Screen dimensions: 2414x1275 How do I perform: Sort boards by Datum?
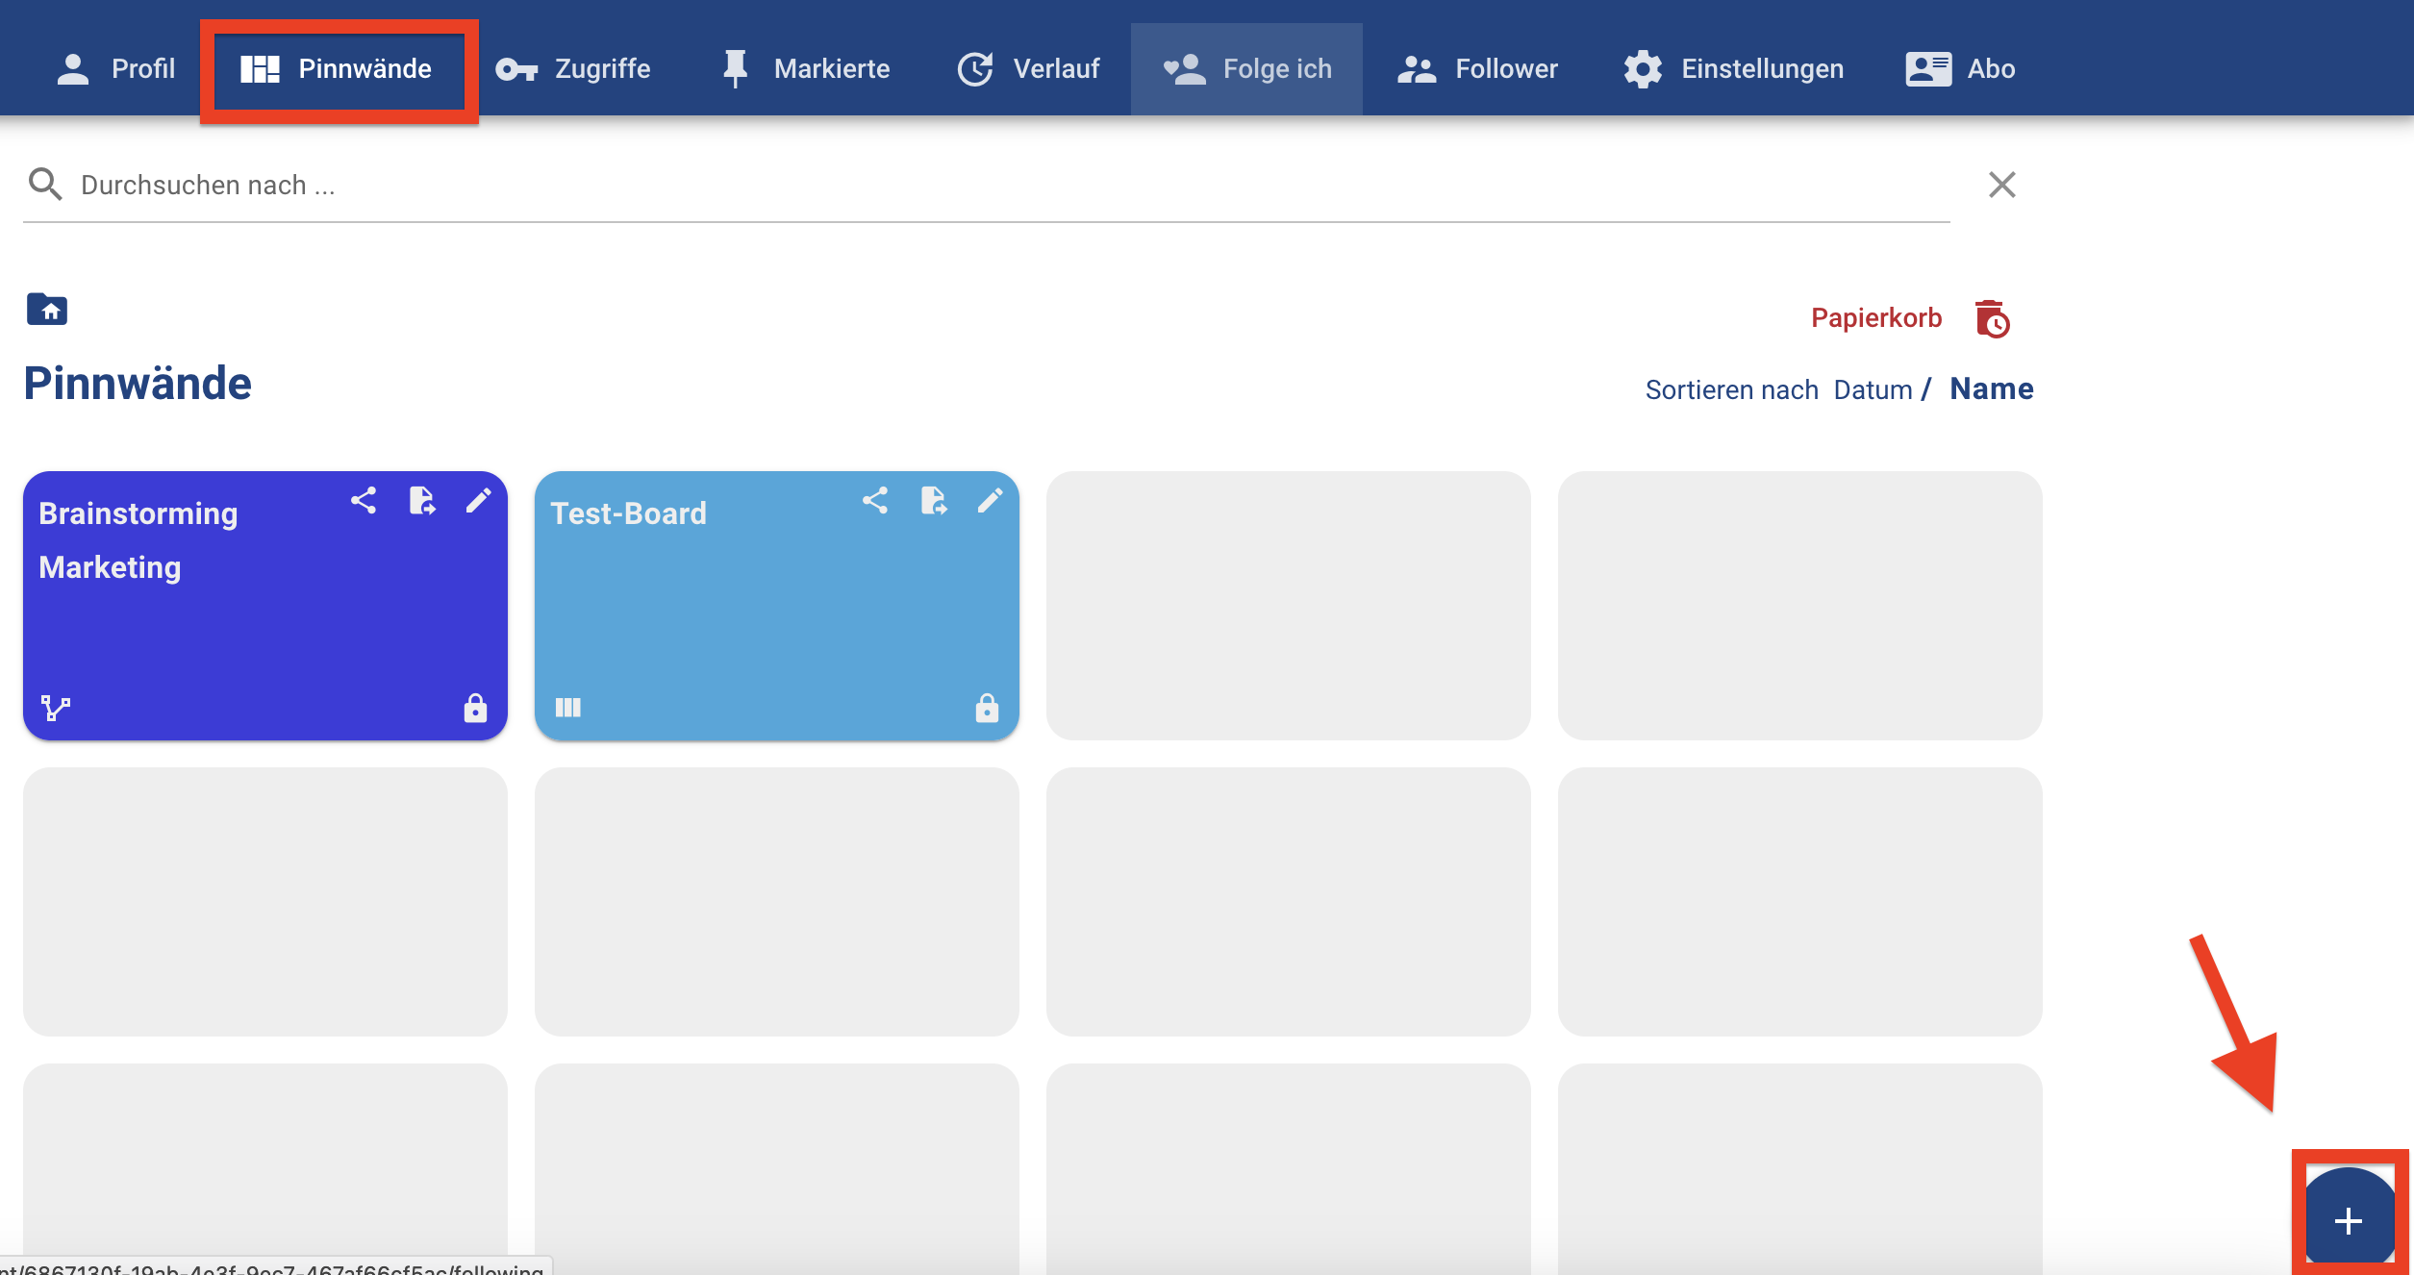click(x=1872, y=389)
